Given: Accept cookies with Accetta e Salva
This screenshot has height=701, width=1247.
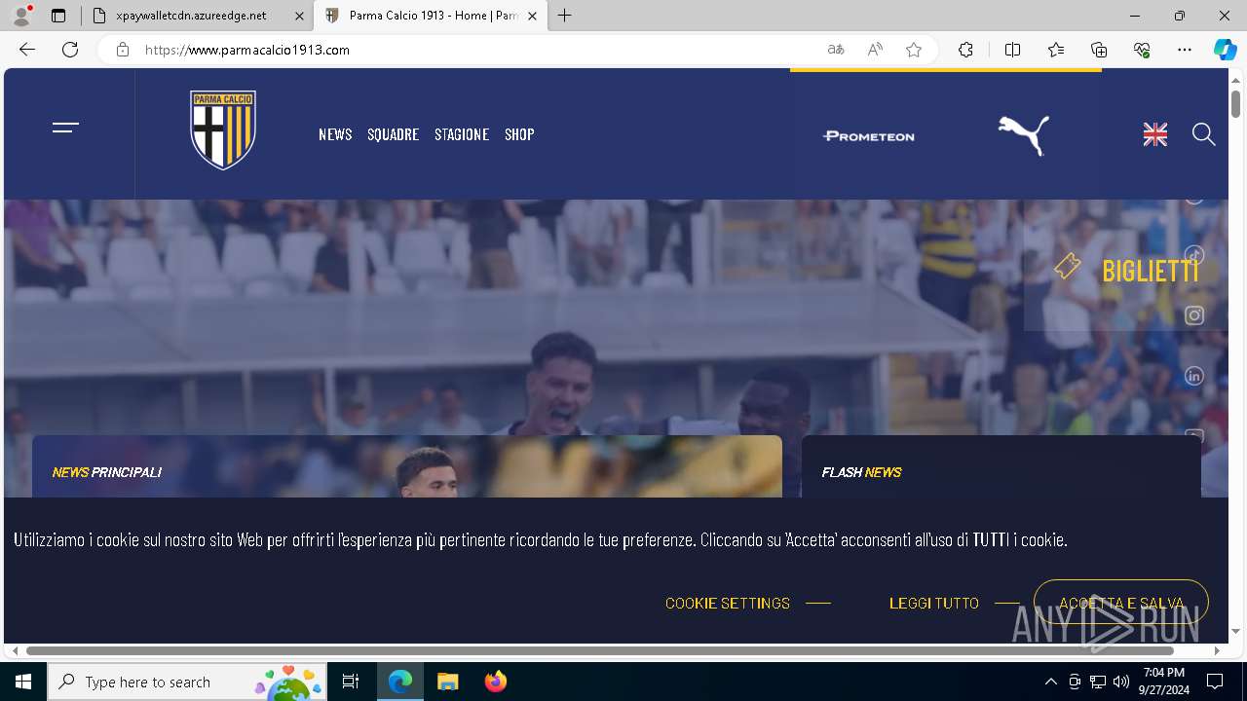Looking at the screenshot, I should click(1121, 604).
